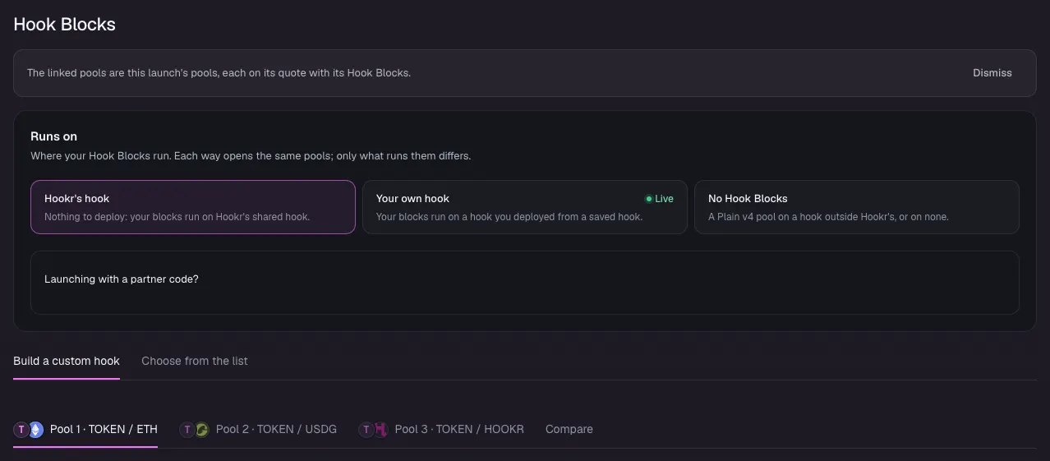Click the Runs on section title
1050x461 pixels.
53,136
